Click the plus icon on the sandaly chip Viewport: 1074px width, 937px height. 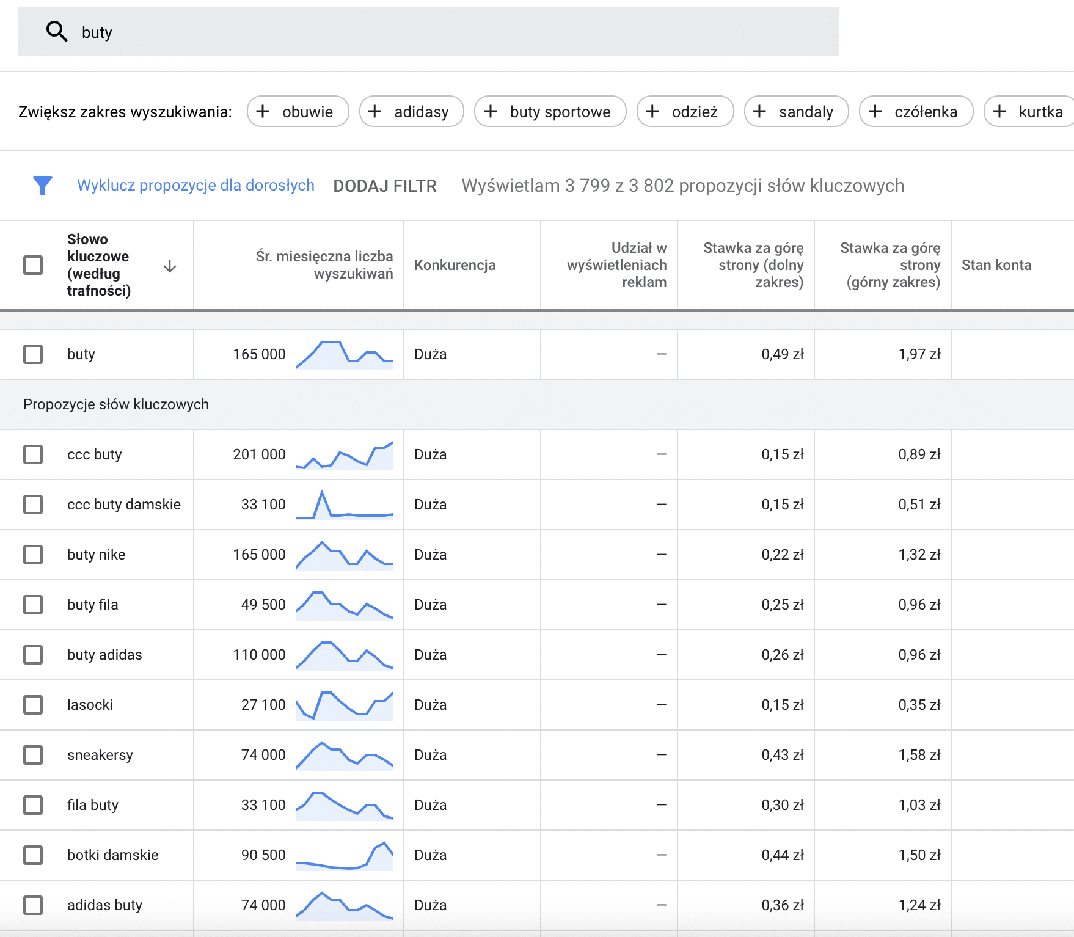(x=759, y=111)
